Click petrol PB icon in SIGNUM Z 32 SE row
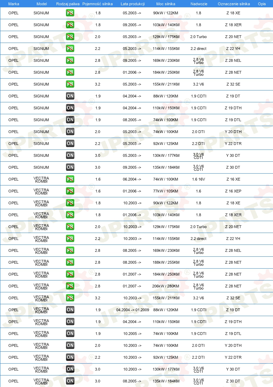Image resolution: width=273 pixels, height=387 pixels. click(70, 84)
